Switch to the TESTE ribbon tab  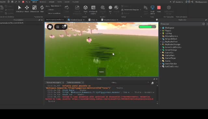(59, 2)
